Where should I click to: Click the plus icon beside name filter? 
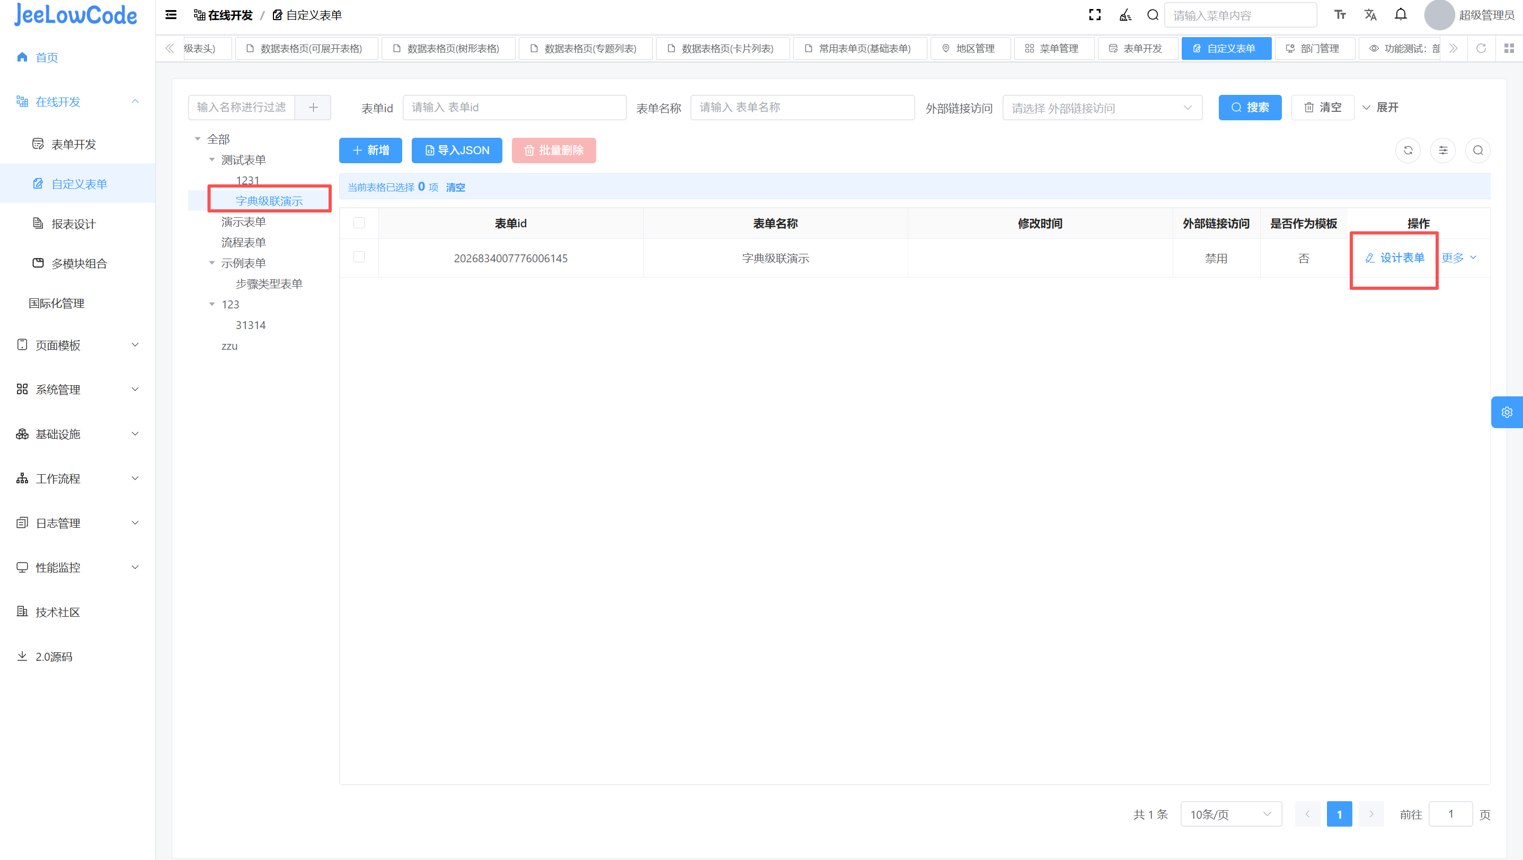tap(313, 108)
